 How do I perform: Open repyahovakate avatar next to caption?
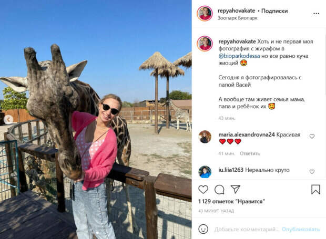[205, 44]
